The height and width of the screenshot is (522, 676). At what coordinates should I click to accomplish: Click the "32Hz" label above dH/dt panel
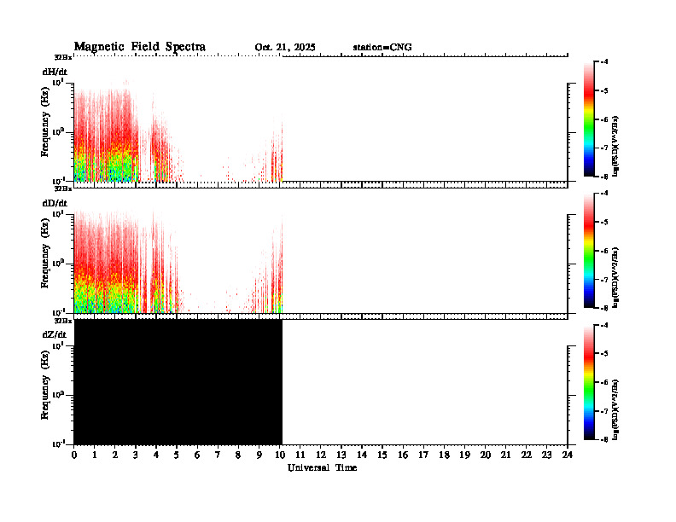[63, 57]
